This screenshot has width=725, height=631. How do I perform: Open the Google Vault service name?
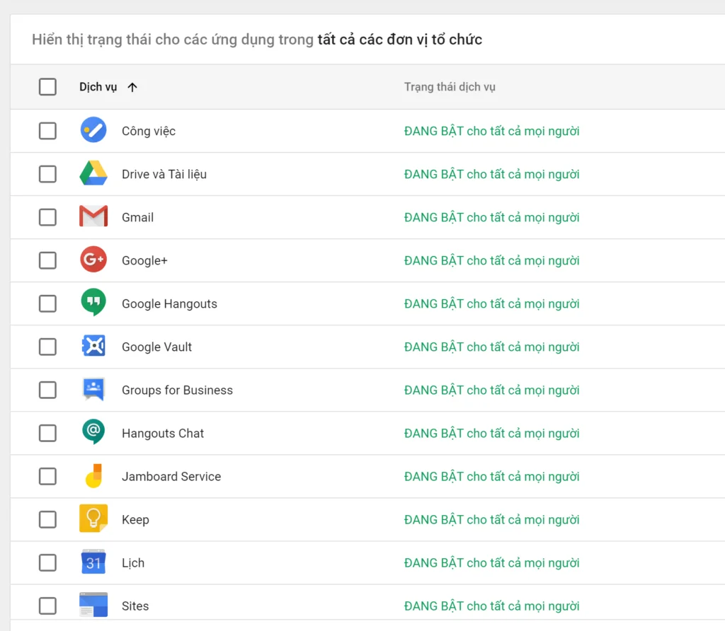(x=156, y=347)
